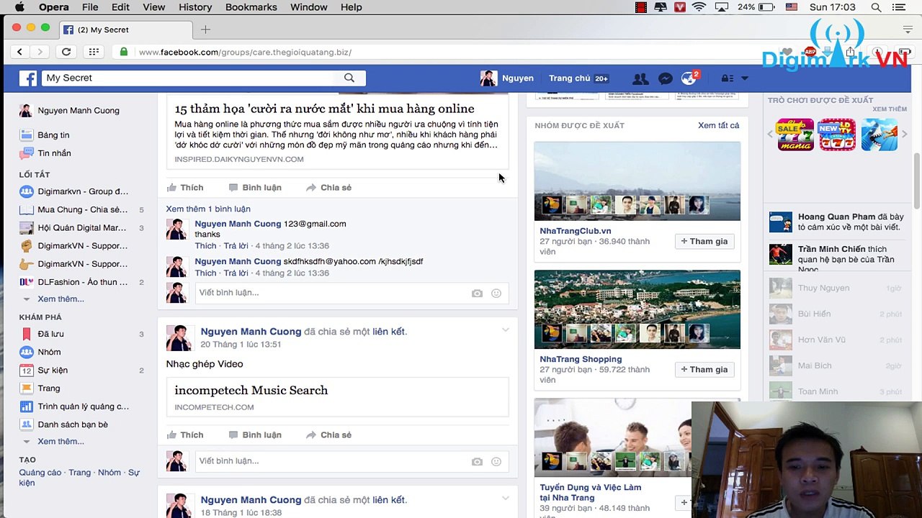Click the Facebook logo icon
This screenshot has width=922, height=518.
click(28, 78)
